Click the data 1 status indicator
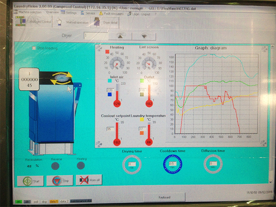The image size is (276, 207). (x=53, y=201)
